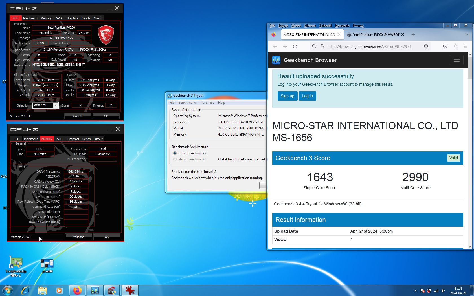Click OK in upper CPU-Z window
Screen dimensions: 474x296
pos(106,116)
